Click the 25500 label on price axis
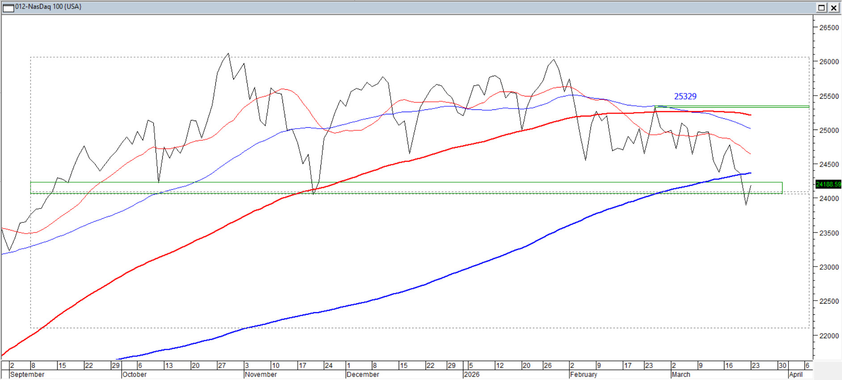 click(x=829, y=96)
